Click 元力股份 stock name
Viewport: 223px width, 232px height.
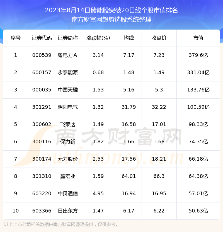[68, 159]
